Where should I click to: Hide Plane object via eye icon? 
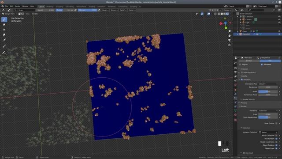(x=279, y=31)
